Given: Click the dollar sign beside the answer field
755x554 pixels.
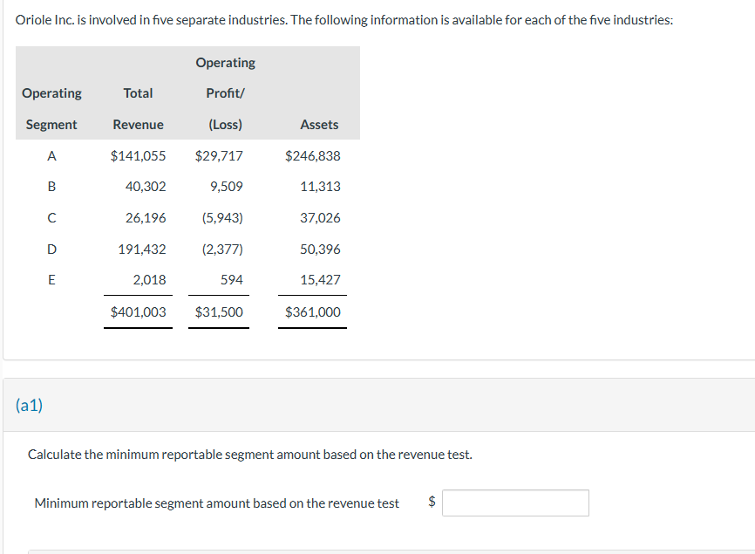Looking at the screenshot, I should [432, 503].
